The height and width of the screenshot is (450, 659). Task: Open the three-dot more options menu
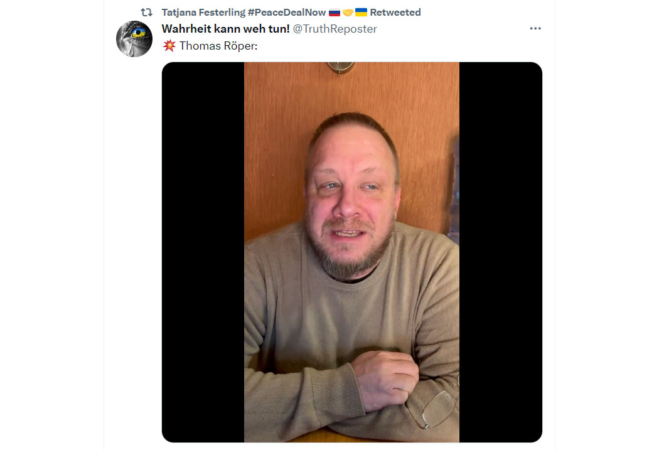click(535, 29)
